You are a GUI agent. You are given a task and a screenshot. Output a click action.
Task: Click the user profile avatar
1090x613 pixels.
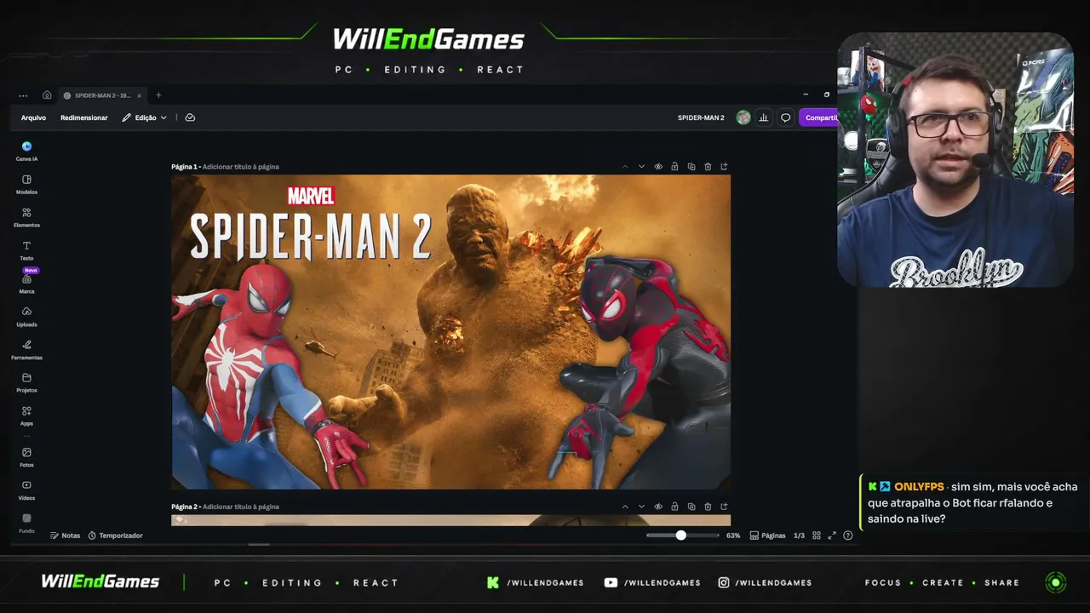click(743, 117)
